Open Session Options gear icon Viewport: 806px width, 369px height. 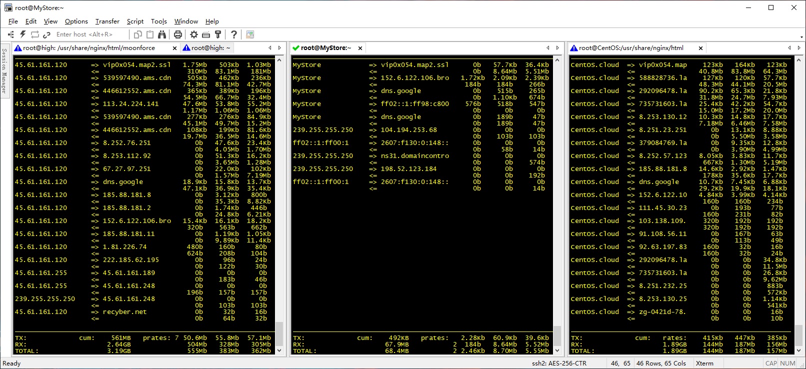tap(194, 34)
